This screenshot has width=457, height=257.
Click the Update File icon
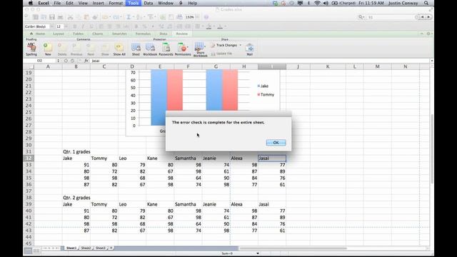click(221, 54)
